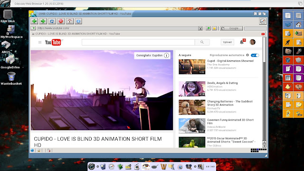
Task: Click the blue info toolbar icon
Action: click(78, 21)
